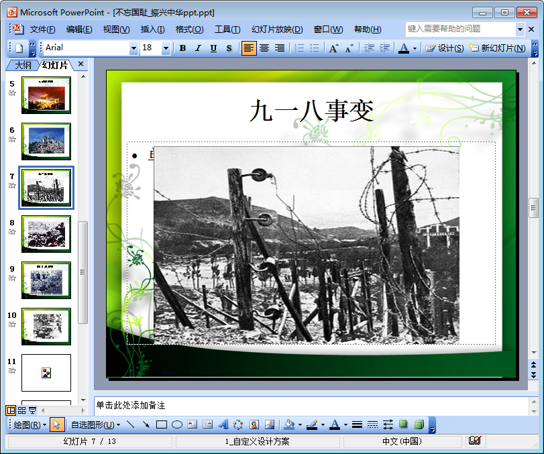Open the font name Arial dropdown

pos(133,48)
